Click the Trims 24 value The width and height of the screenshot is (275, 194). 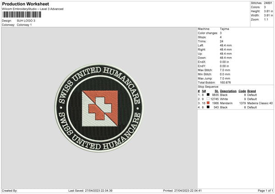221,41
